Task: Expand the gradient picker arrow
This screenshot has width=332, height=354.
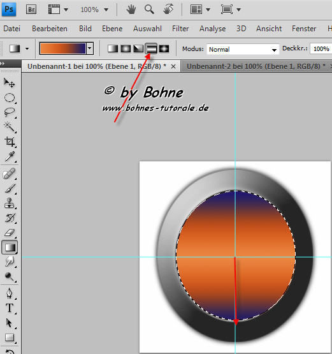Action: point(90,48)
